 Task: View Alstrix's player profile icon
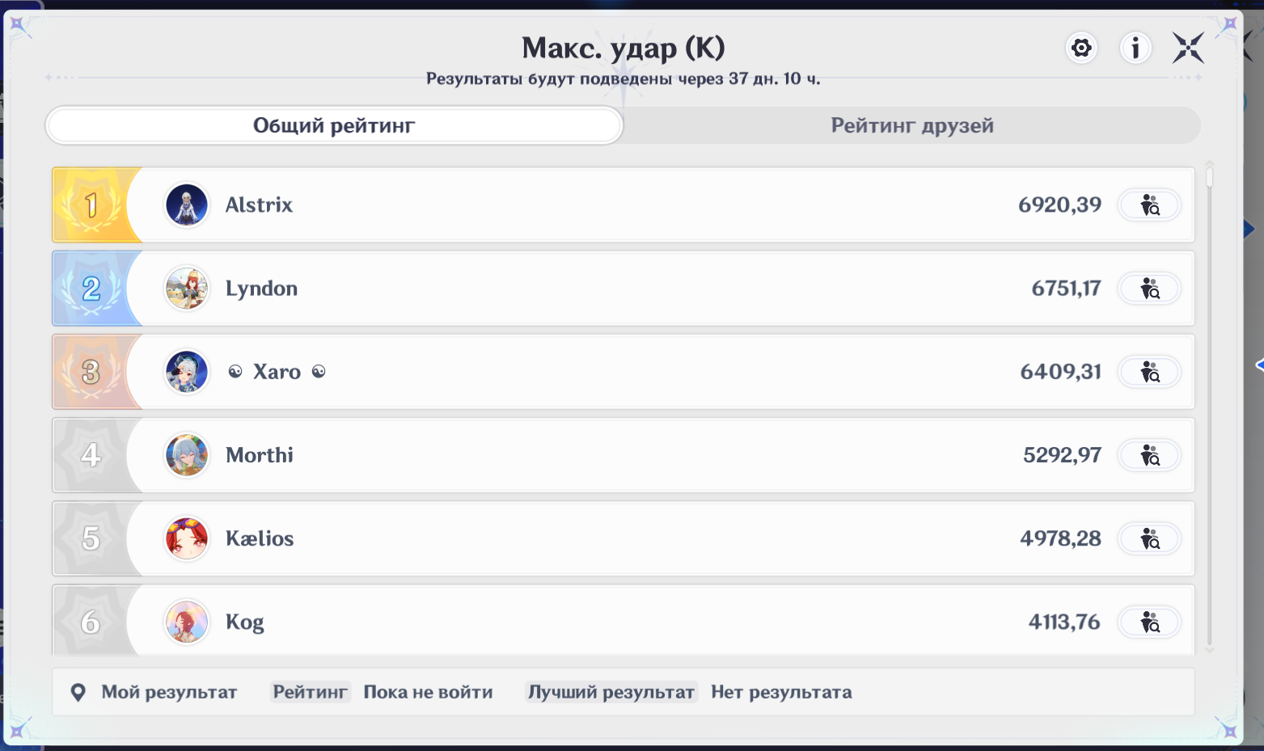(x=1149, y=205)
